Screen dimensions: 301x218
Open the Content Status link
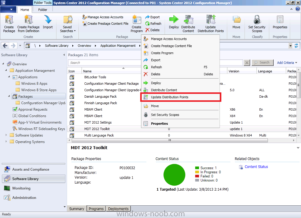point(256,167)
